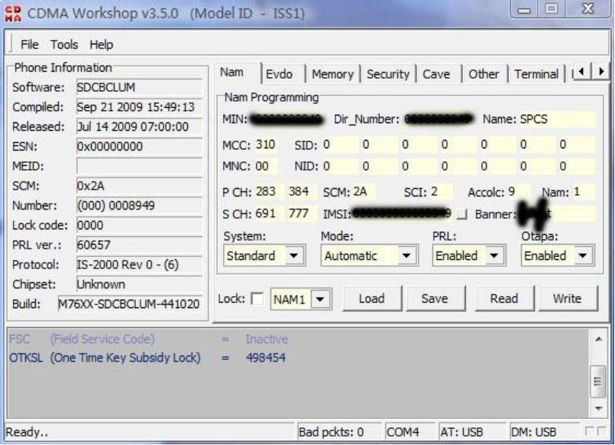Tick the Lock checkbox
Viewport: 615px width, 445px height.
257,299
